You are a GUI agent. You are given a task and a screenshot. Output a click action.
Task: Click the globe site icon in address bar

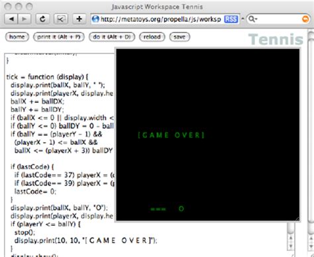[95, 19]
